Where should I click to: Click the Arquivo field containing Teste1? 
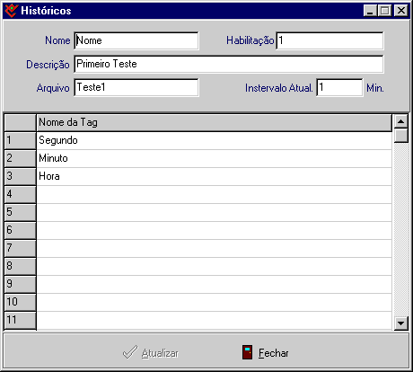click(x=136, y=87)
